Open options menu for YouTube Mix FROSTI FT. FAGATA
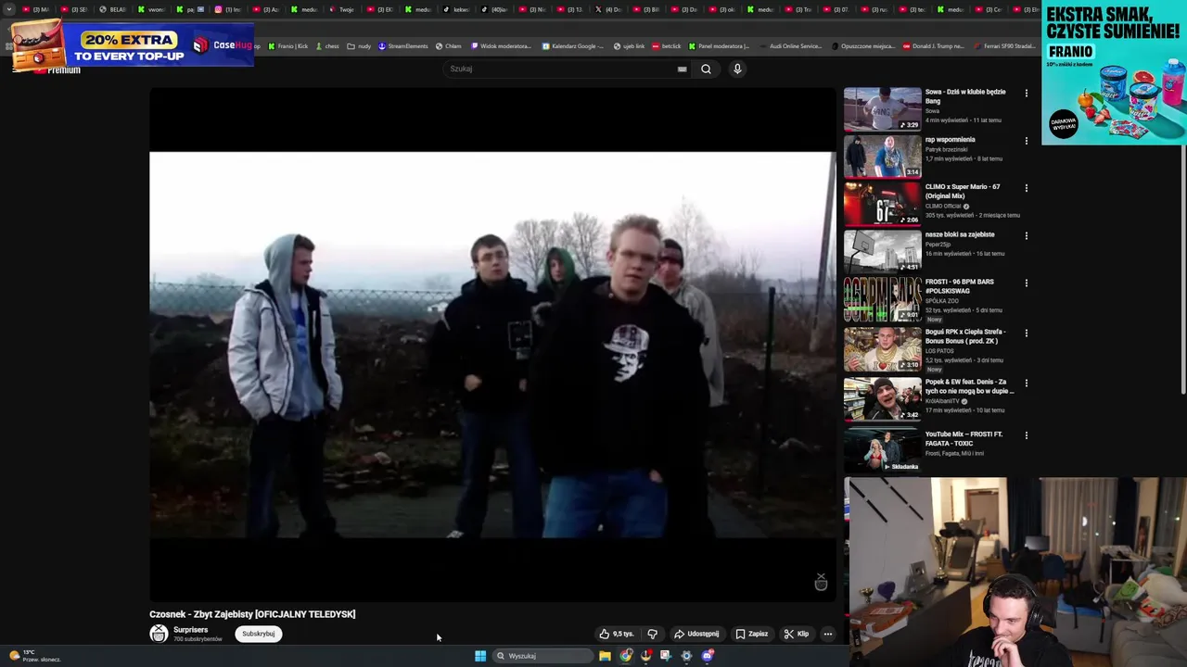The image size is (1187, 667). point(1026,435)
